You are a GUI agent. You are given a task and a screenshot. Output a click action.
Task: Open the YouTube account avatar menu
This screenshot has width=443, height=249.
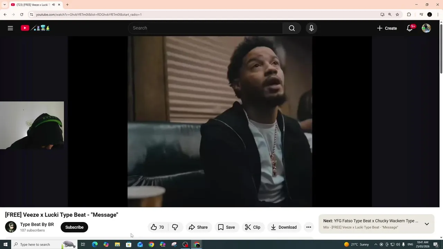[x=426, y=28]
